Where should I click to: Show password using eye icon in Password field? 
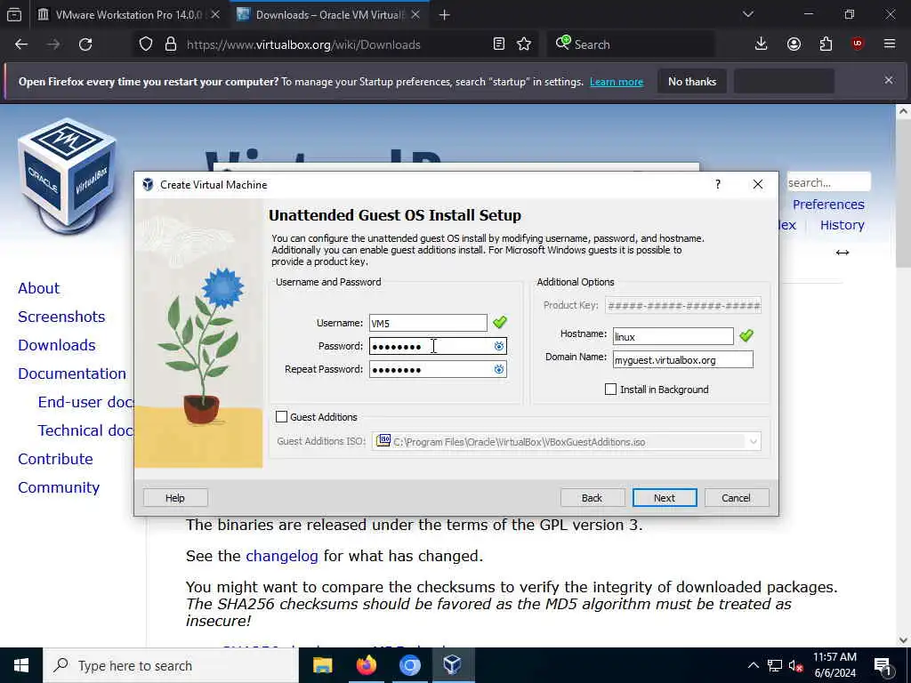pos(498,346)
